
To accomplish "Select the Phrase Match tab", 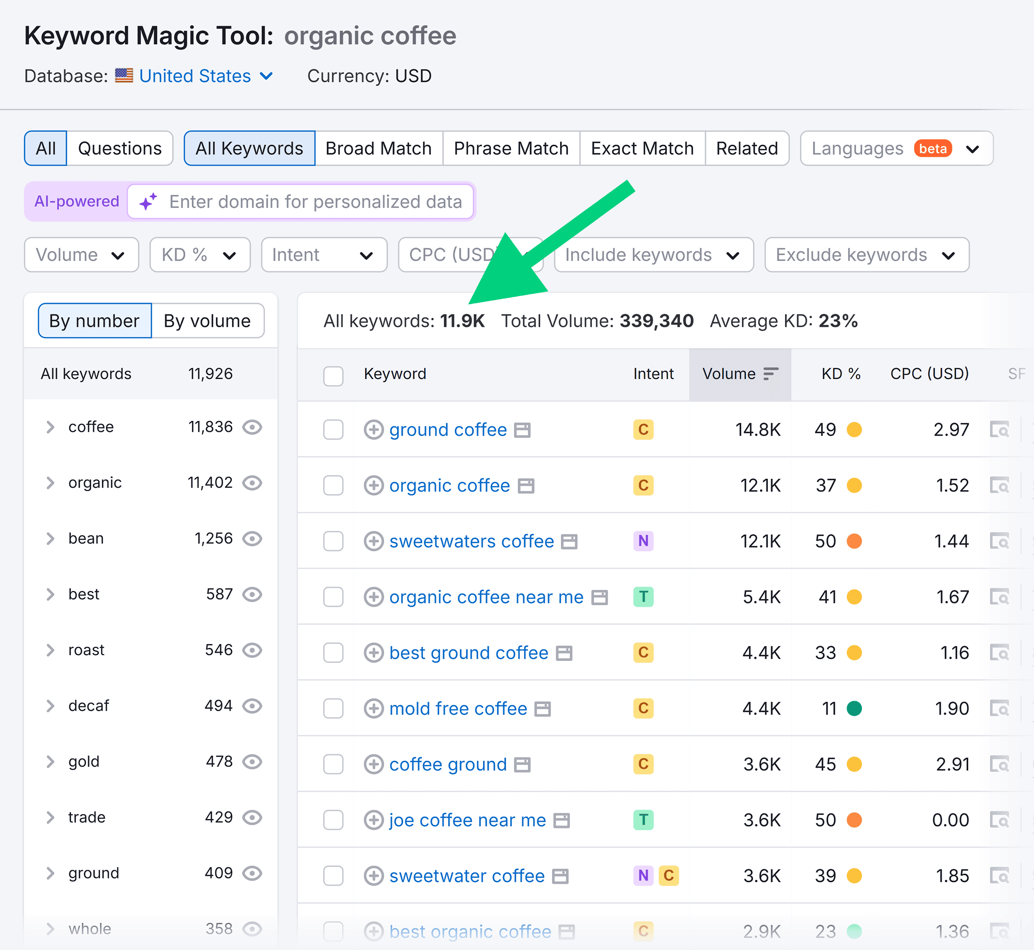I will click(x=511, y=148).
